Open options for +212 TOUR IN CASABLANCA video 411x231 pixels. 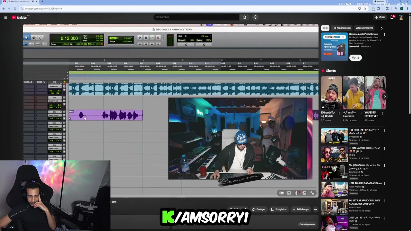(384, 184)
